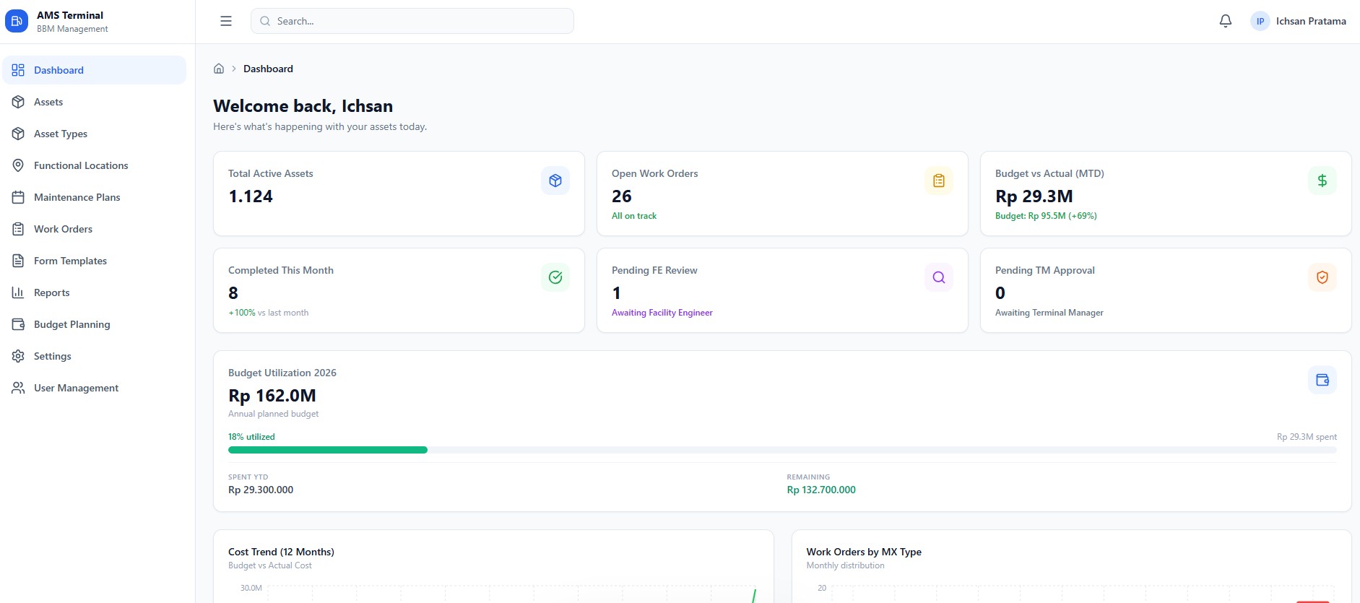The image size is (1360, 603).
Task: Click the Dashboard breadcrumb link
Action: point(268,69)
